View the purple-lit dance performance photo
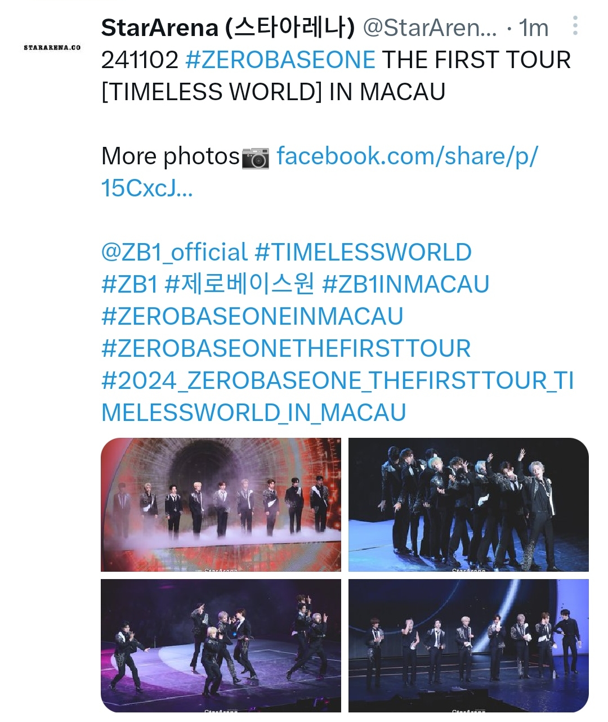This screenshot has width=608, height=722. click(221, 645)
